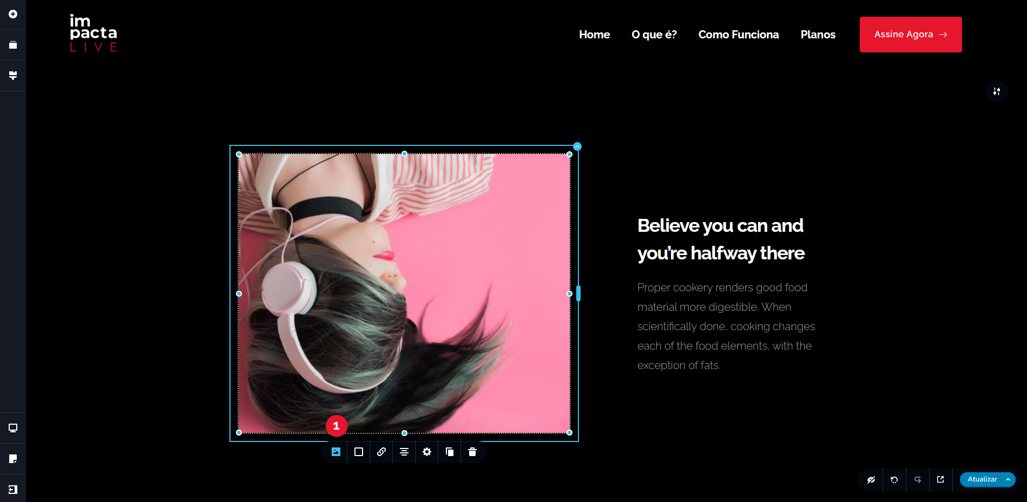
Task: Click the undo history icon at bottom right
Action: 894,479
